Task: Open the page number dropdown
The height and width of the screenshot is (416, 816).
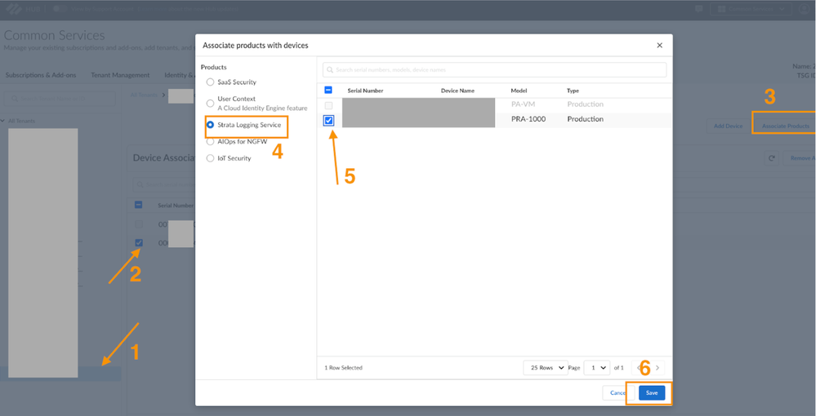Action: coord(598,368)
